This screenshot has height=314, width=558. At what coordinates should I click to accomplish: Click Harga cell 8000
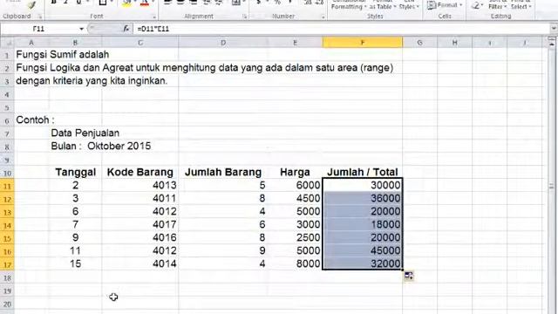pyautogui.click(x=295, y=263)
